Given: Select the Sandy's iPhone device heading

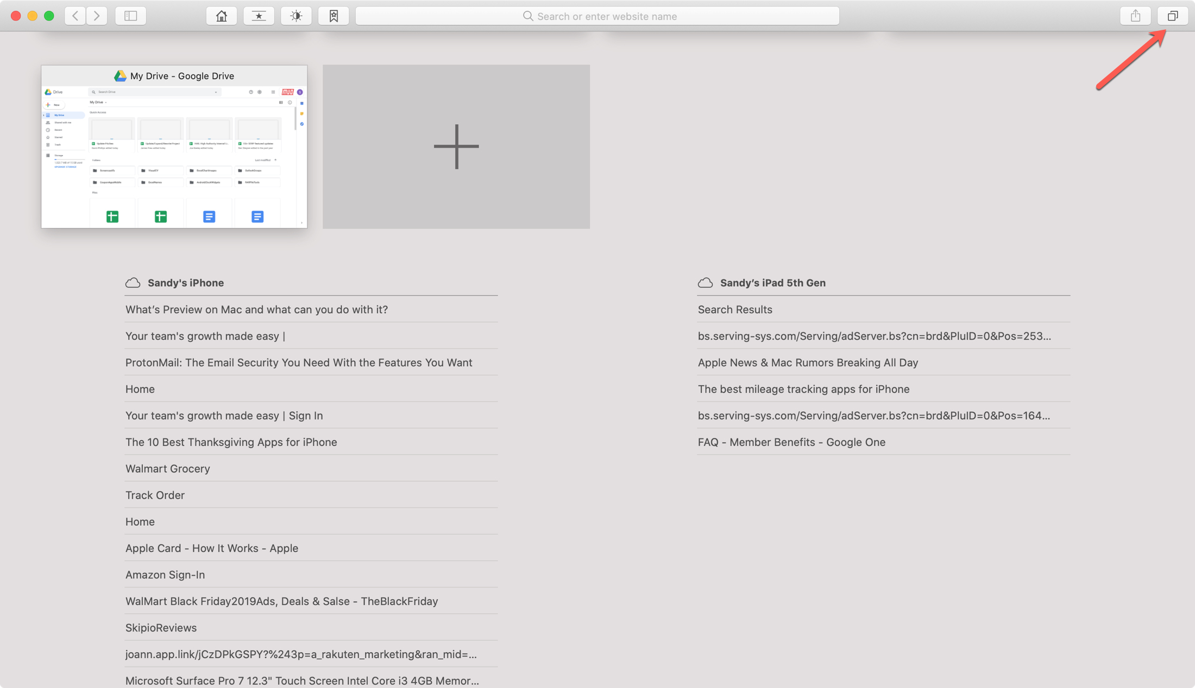Looking at the screenshot, I should [x=186, y=283].
